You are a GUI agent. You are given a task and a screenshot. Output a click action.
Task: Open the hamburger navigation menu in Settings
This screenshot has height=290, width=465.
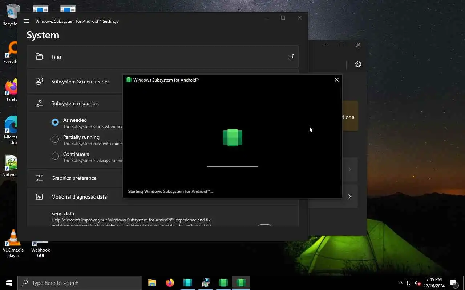coord(27,21)
